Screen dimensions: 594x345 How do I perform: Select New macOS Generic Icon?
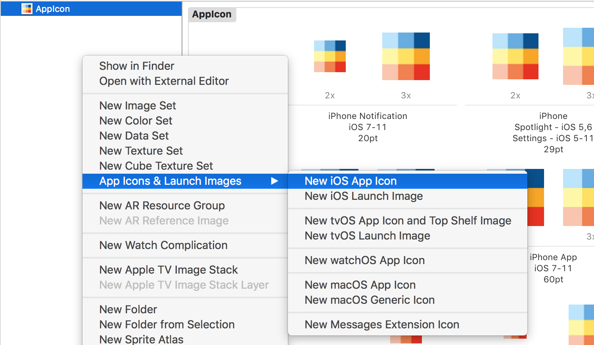click(x=370, y=300)
